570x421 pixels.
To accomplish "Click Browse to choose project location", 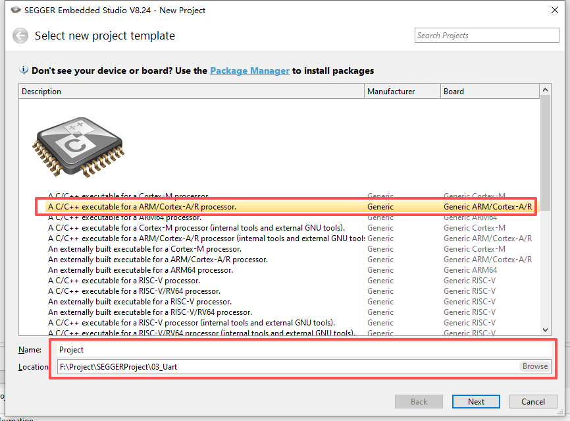I will 534,366.
